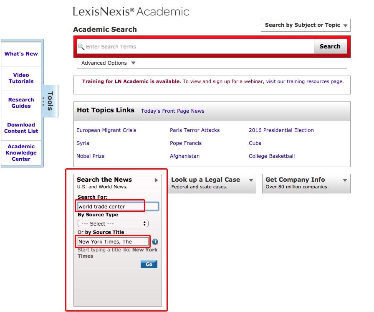Click the Over 80 million companies subtitle

pyautogui.click(x=297, y=187)
